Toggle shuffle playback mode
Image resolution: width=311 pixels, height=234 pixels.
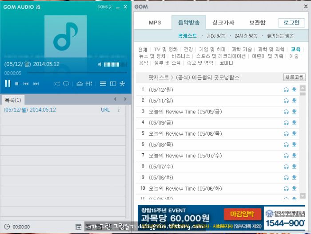coord(56,84)
